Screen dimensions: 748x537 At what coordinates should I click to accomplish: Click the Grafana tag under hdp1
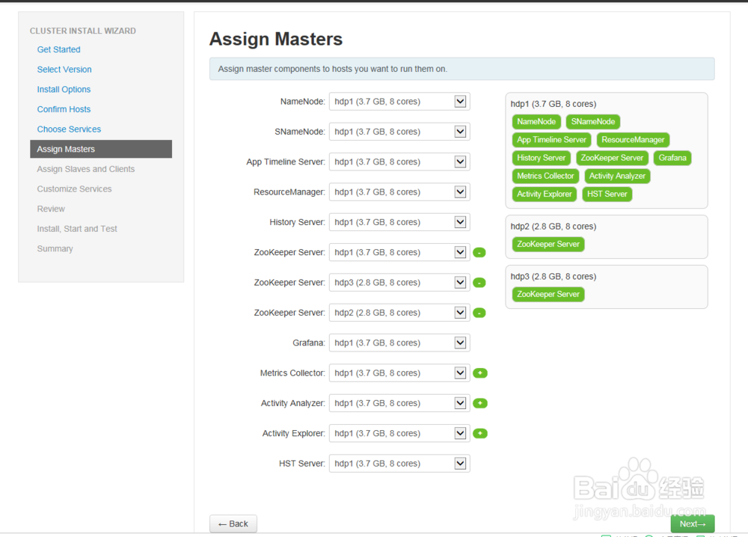[672, 158]
